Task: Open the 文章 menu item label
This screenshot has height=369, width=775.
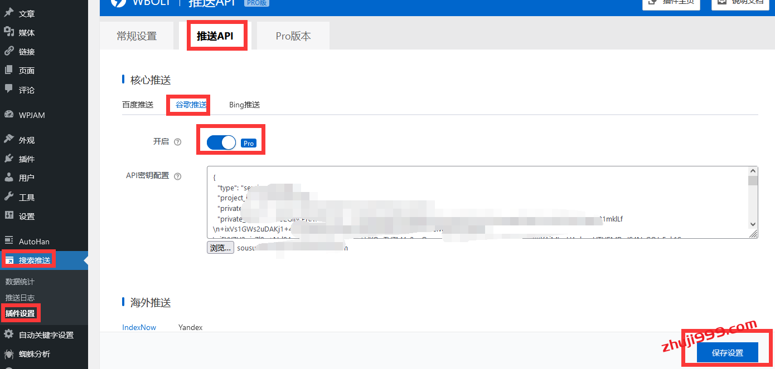Action: [x=27, y=14]
